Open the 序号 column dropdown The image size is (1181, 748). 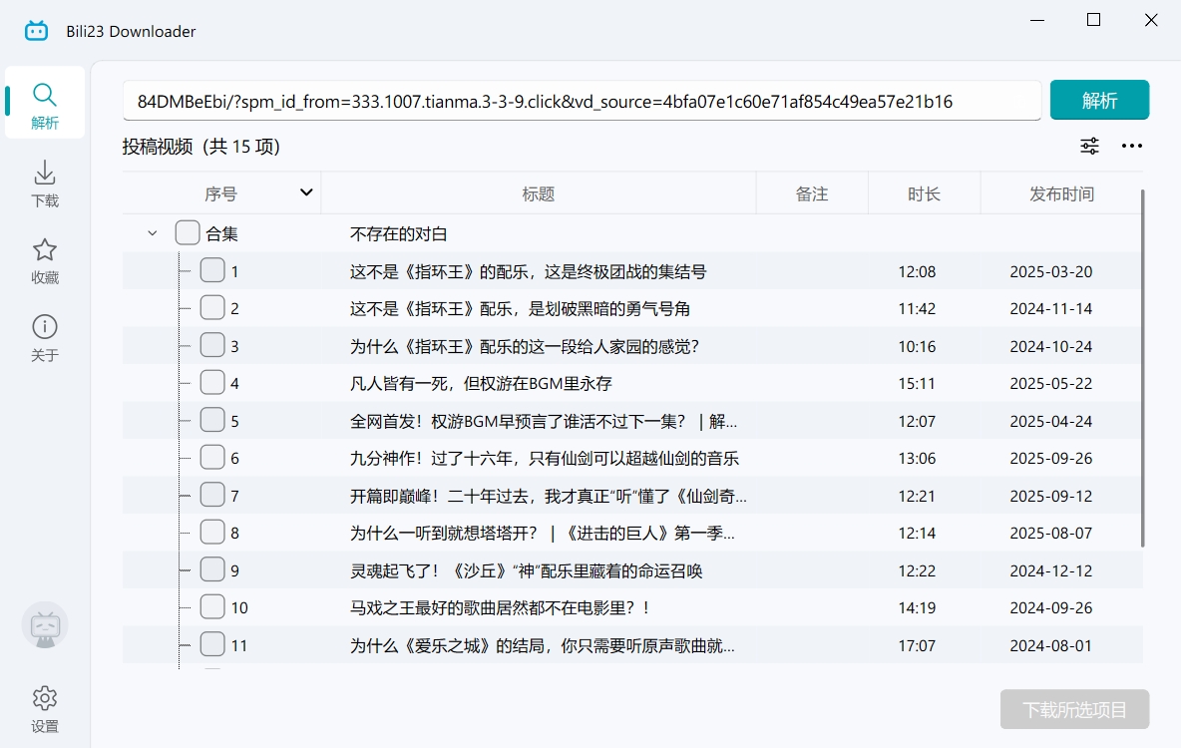click(306, 191)
